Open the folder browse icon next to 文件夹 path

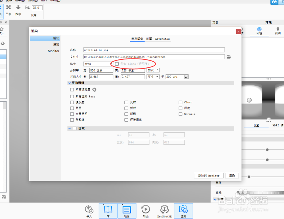229,57
